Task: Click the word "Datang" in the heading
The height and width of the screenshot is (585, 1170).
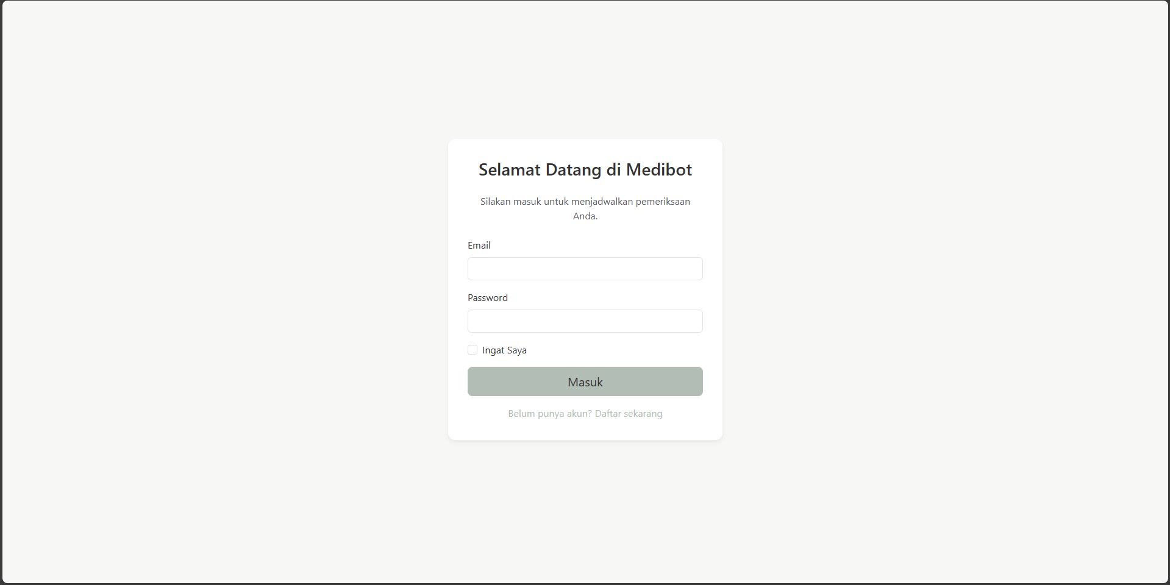Action: click(573, 169)
